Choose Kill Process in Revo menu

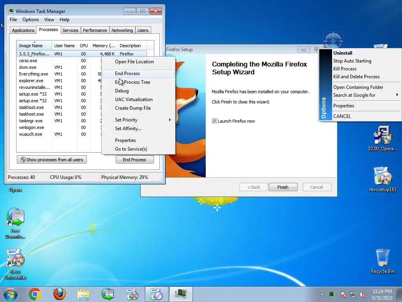tap(366, 69)
